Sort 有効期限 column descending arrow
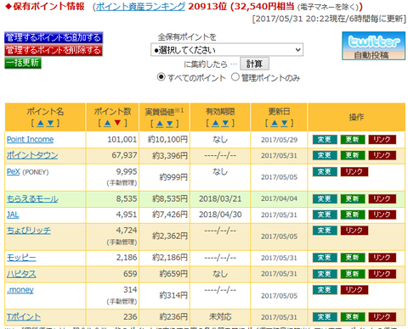This screenshot has width=408, height=329. coord(225,123)
